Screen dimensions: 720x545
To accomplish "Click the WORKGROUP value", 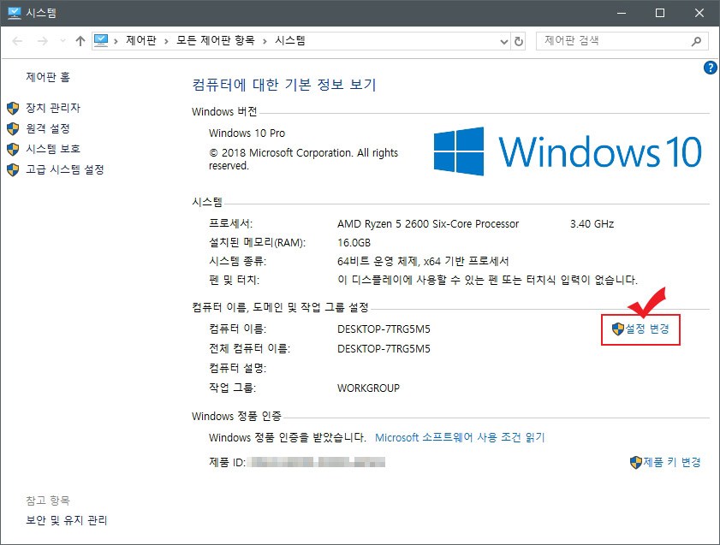I will click(x=369, y=388).
